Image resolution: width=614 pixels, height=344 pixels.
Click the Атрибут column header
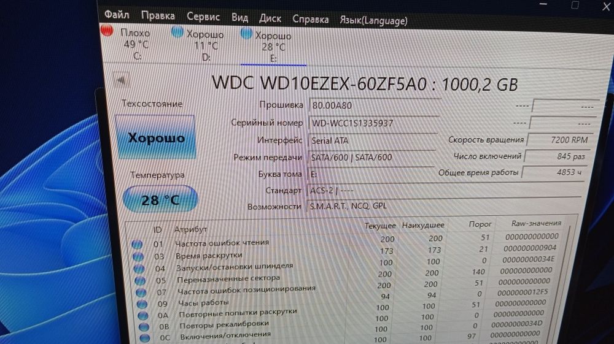tap(191, 229)
